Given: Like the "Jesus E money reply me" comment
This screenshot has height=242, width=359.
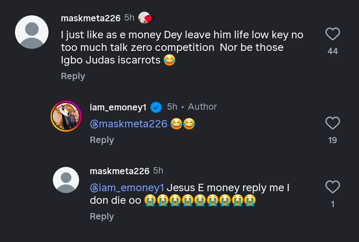Looking at the screenshot, I should coord(332,187).
